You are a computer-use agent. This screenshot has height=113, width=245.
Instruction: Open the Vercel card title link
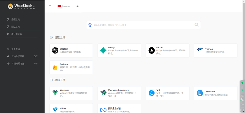pyautogui.click(x=159, y=47)
